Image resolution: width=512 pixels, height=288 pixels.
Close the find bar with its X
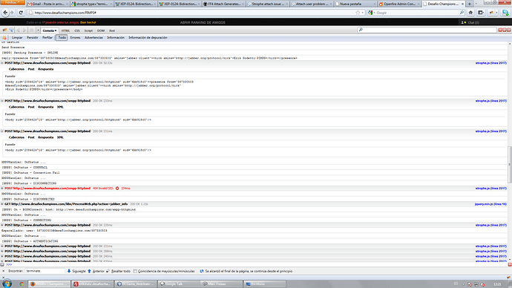point(3,271)
